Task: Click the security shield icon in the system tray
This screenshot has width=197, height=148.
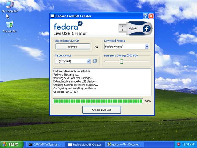Action: pos(179,144)
